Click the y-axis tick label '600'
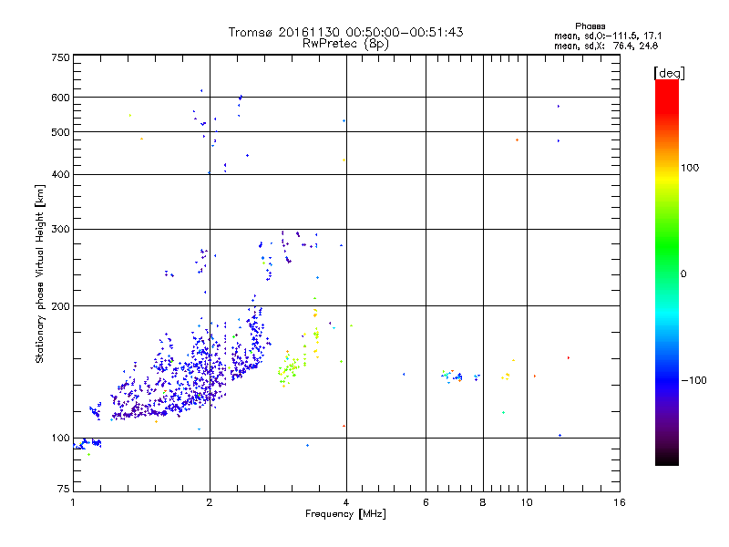Image resolution: width=729 pixels, height=547 pixels. [x=60, y=98]
